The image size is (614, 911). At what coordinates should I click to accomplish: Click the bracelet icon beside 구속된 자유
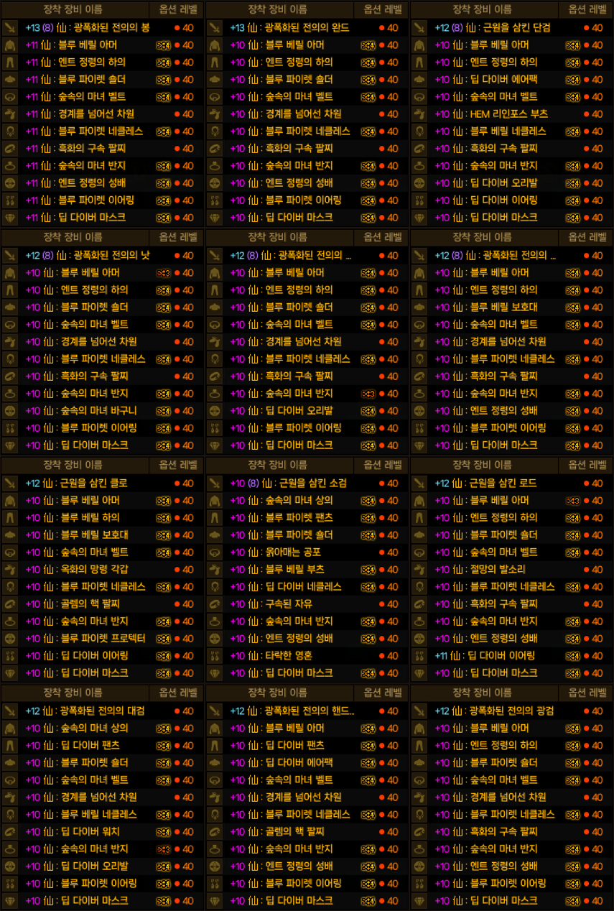point(215,604)
